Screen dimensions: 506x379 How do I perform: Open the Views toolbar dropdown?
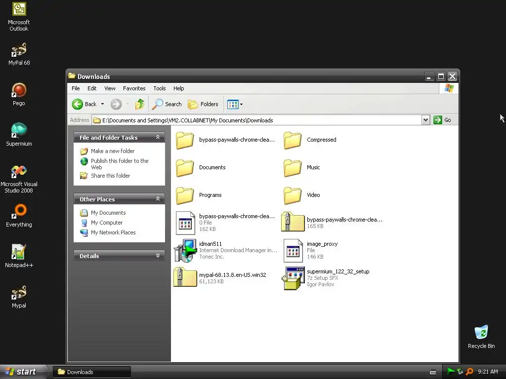235,104
